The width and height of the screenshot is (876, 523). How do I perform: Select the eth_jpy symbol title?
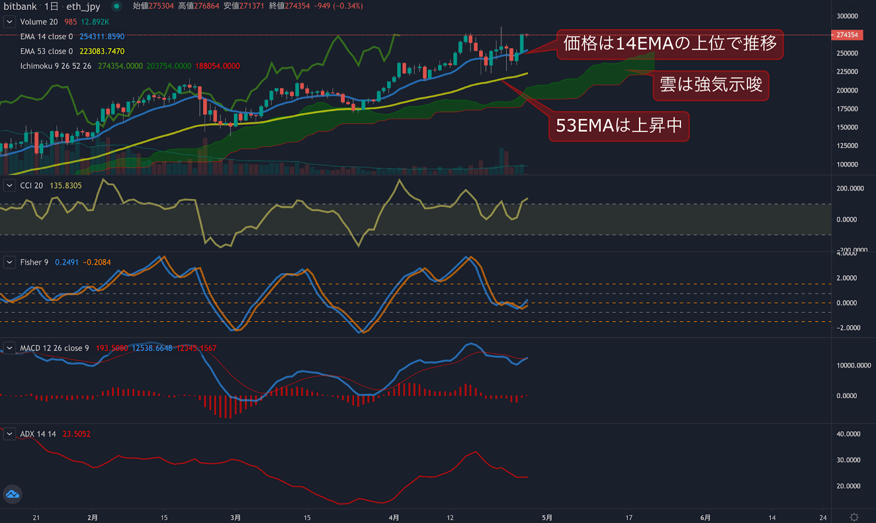point(83,7)
